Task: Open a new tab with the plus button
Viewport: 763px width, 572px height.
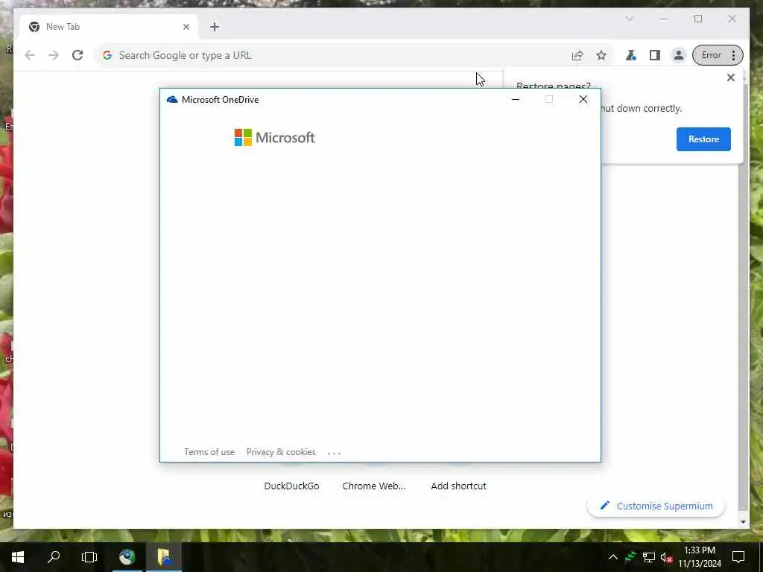Action: 215,27
